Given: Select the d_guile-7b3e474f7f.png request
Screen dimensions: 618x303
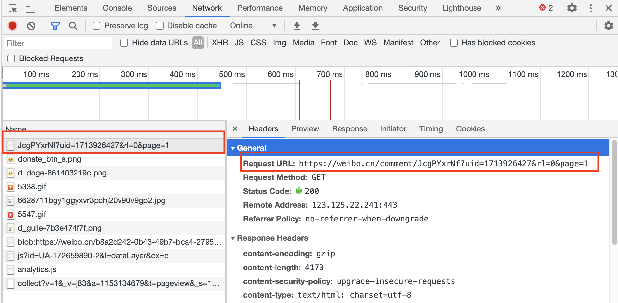Looking at the screenshot, I should tap(114, 228).
